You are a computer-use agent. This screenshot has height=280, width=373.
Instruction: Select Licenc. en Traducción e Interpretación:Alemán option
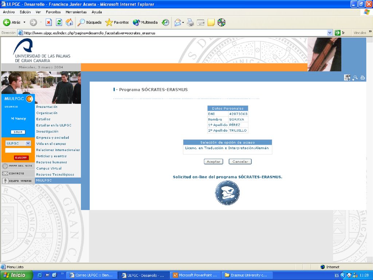227,148
